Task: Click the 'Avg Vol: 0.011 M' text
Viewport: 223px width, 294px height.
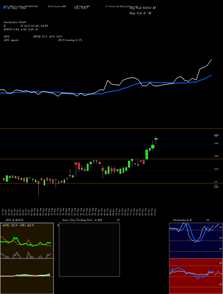Action: 142,8
